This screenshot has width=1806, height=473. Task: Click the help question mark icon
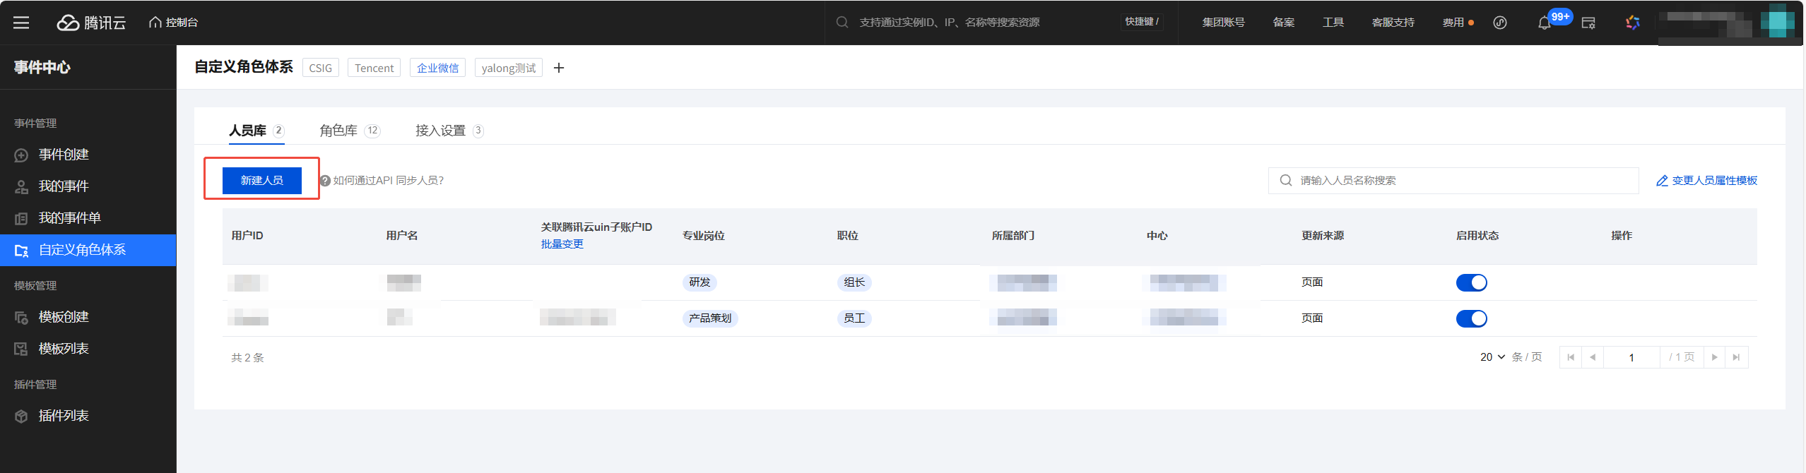[326, 181]
